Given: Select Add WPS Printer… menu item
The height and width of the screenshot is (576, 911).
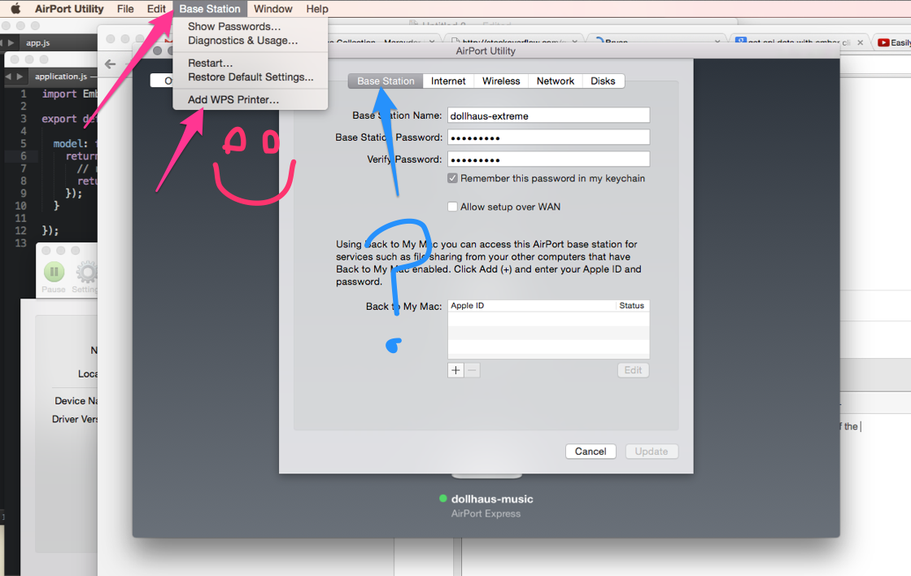Looking at the screenshot, I should (233, 99).
